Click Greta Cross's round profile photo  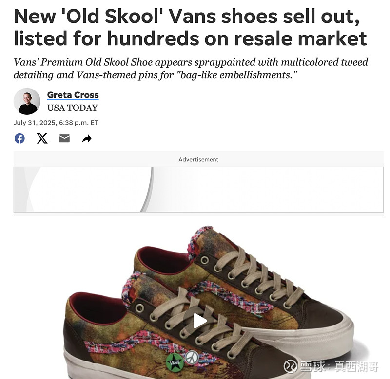click(27, 101)
